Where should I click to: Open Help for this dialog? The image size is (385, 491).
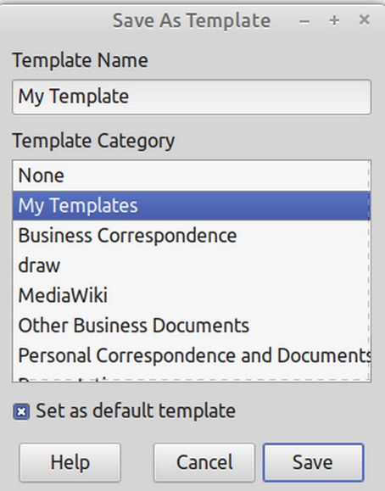click(70, 462)
